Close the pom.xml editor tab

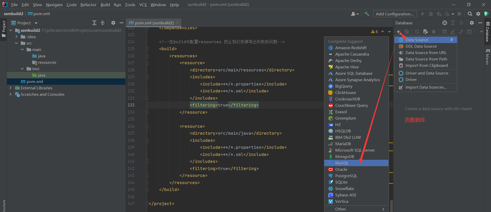(177, 23)
